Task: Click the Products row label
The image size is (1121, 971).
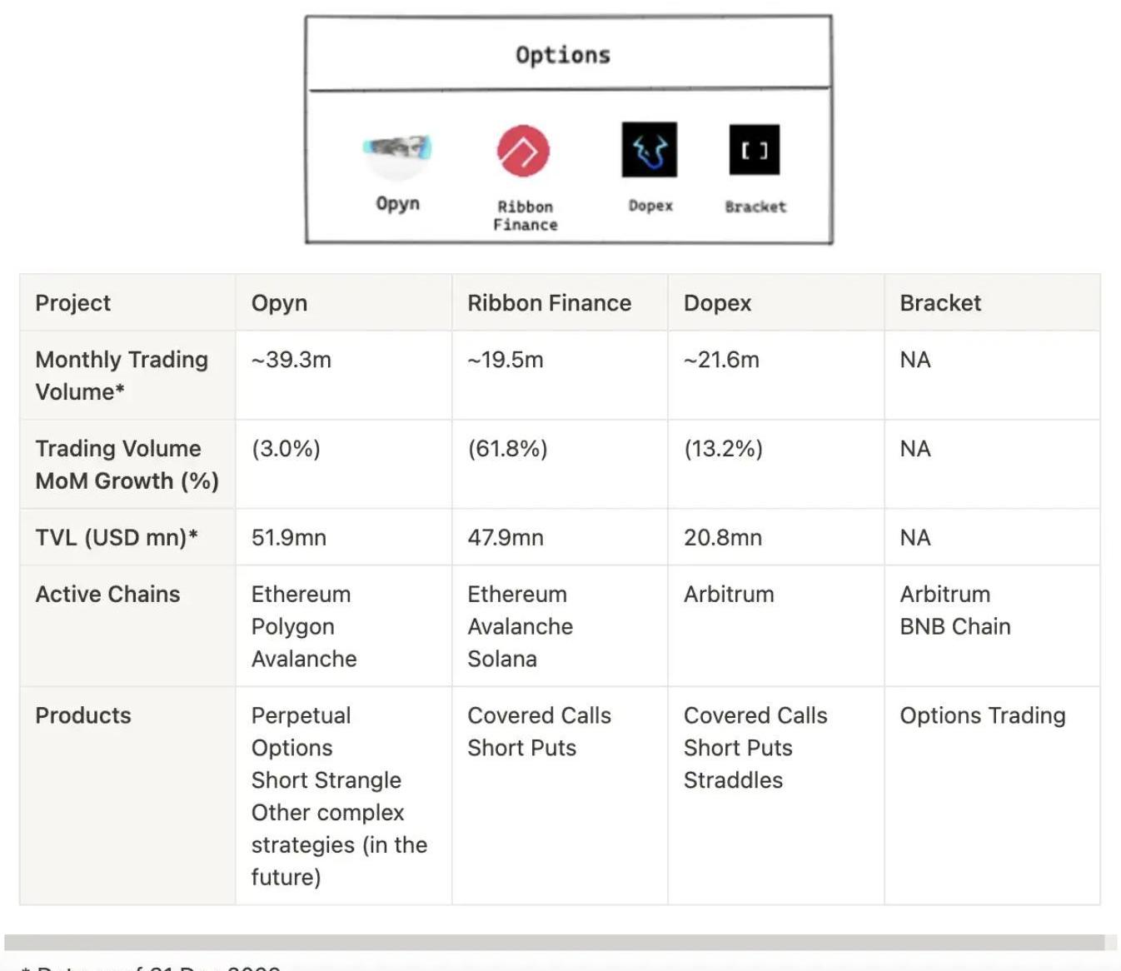Action: [x=83, y=716]
